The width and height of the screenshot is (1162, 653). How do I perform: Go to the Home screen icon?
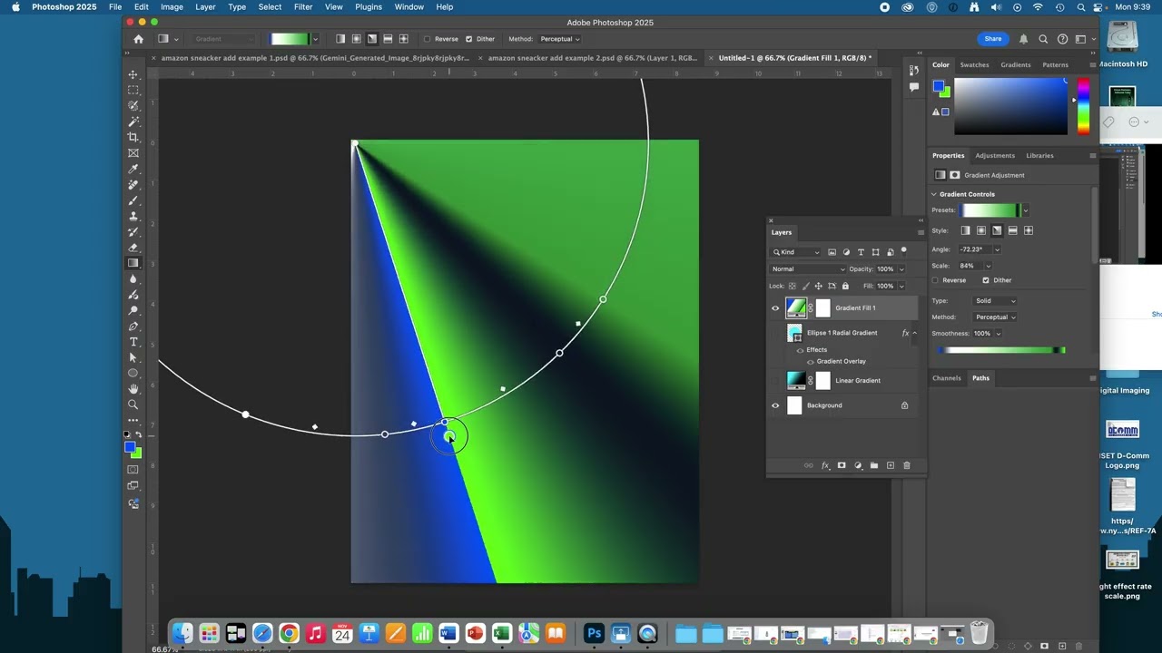click(x=138, y=39)
